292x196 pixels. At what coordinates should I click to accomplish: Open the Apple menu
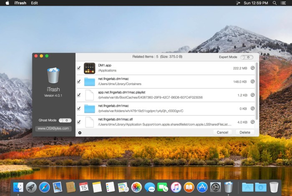(7, 3)
